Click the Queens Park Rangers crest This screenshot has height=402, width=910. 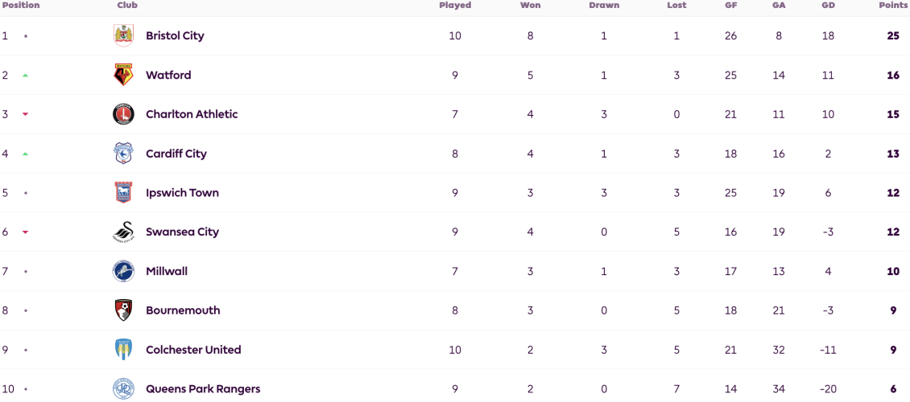click(x=123, y=388)
